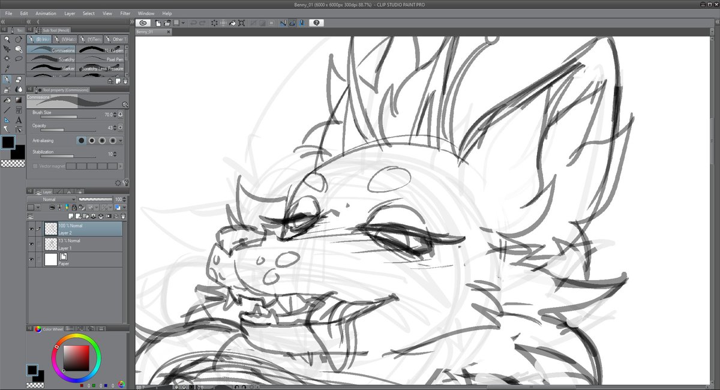Viewport: 720px width, 390px height.
Task: Expand Vector magnet strength arrow
Action: (x=121, y=166)
